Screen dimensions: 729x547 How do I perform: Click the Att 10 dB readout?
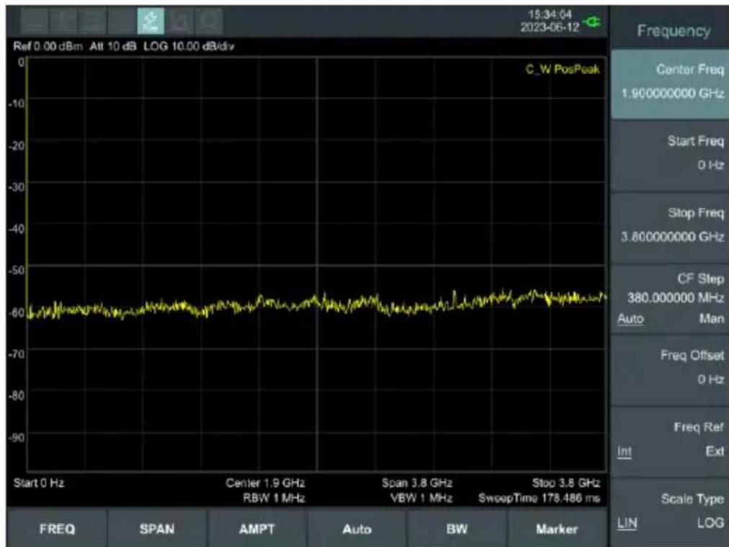pyautogui.click(x=113, y=47)
